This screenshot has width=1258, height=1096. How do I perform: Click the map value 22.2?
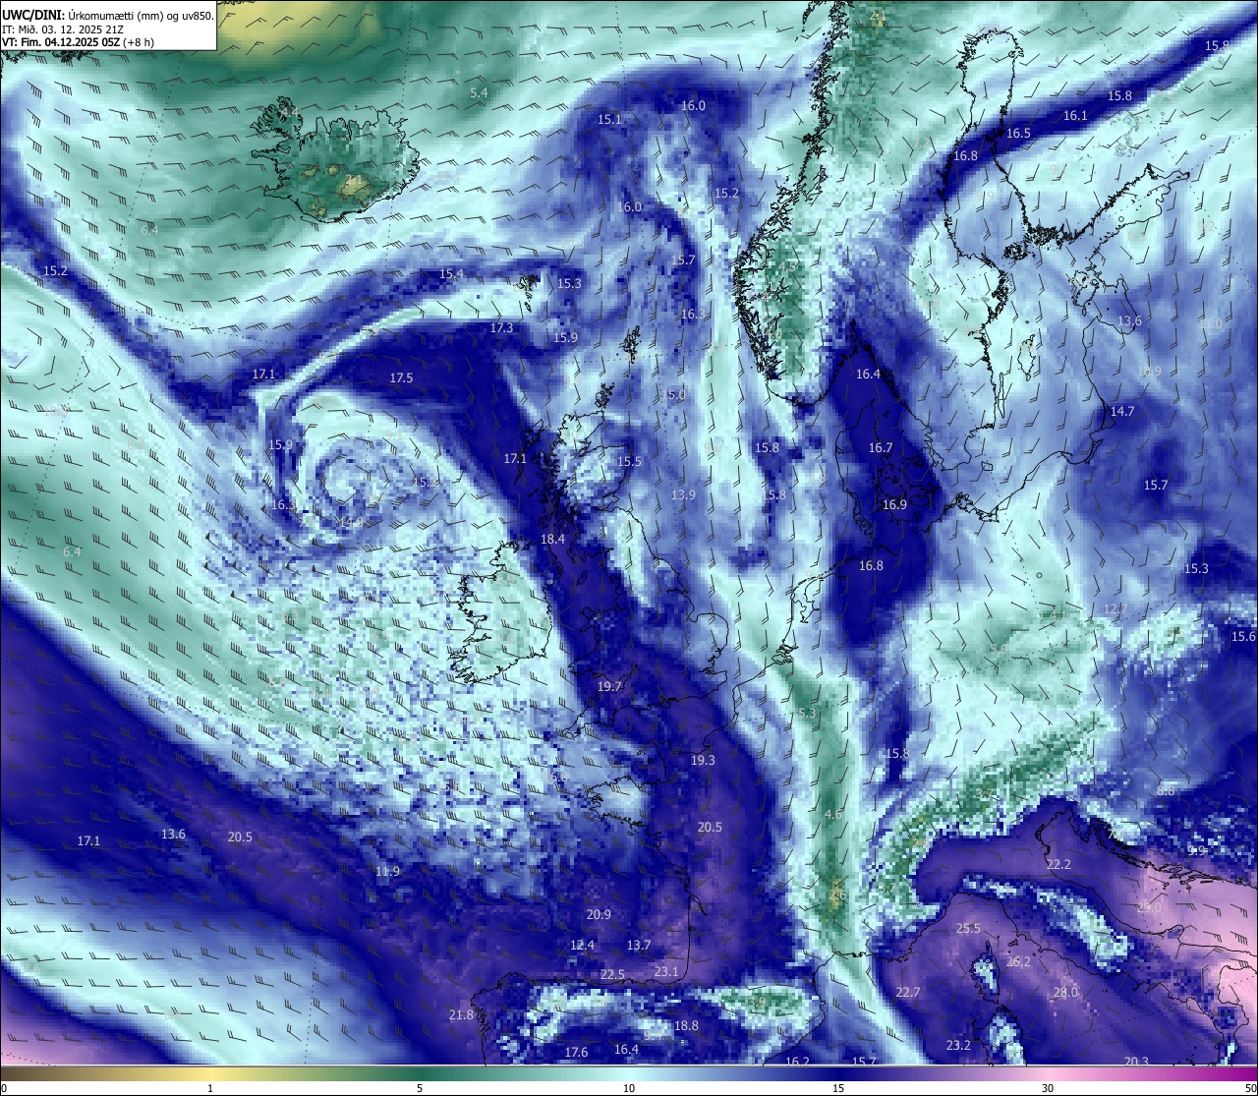pos(1058,864)
